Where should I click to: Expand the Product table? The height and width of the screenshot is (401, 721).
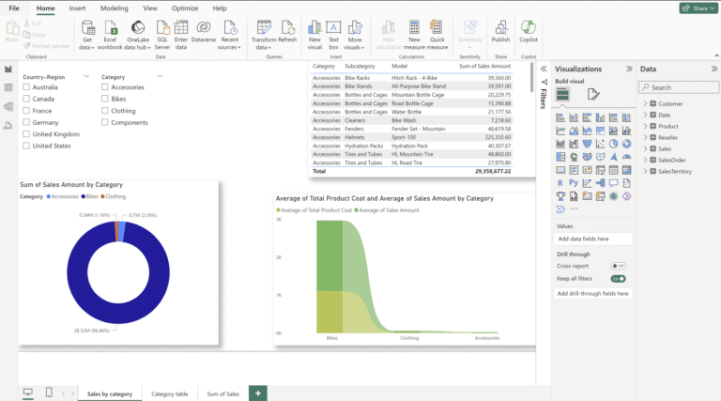coord(645,126)
